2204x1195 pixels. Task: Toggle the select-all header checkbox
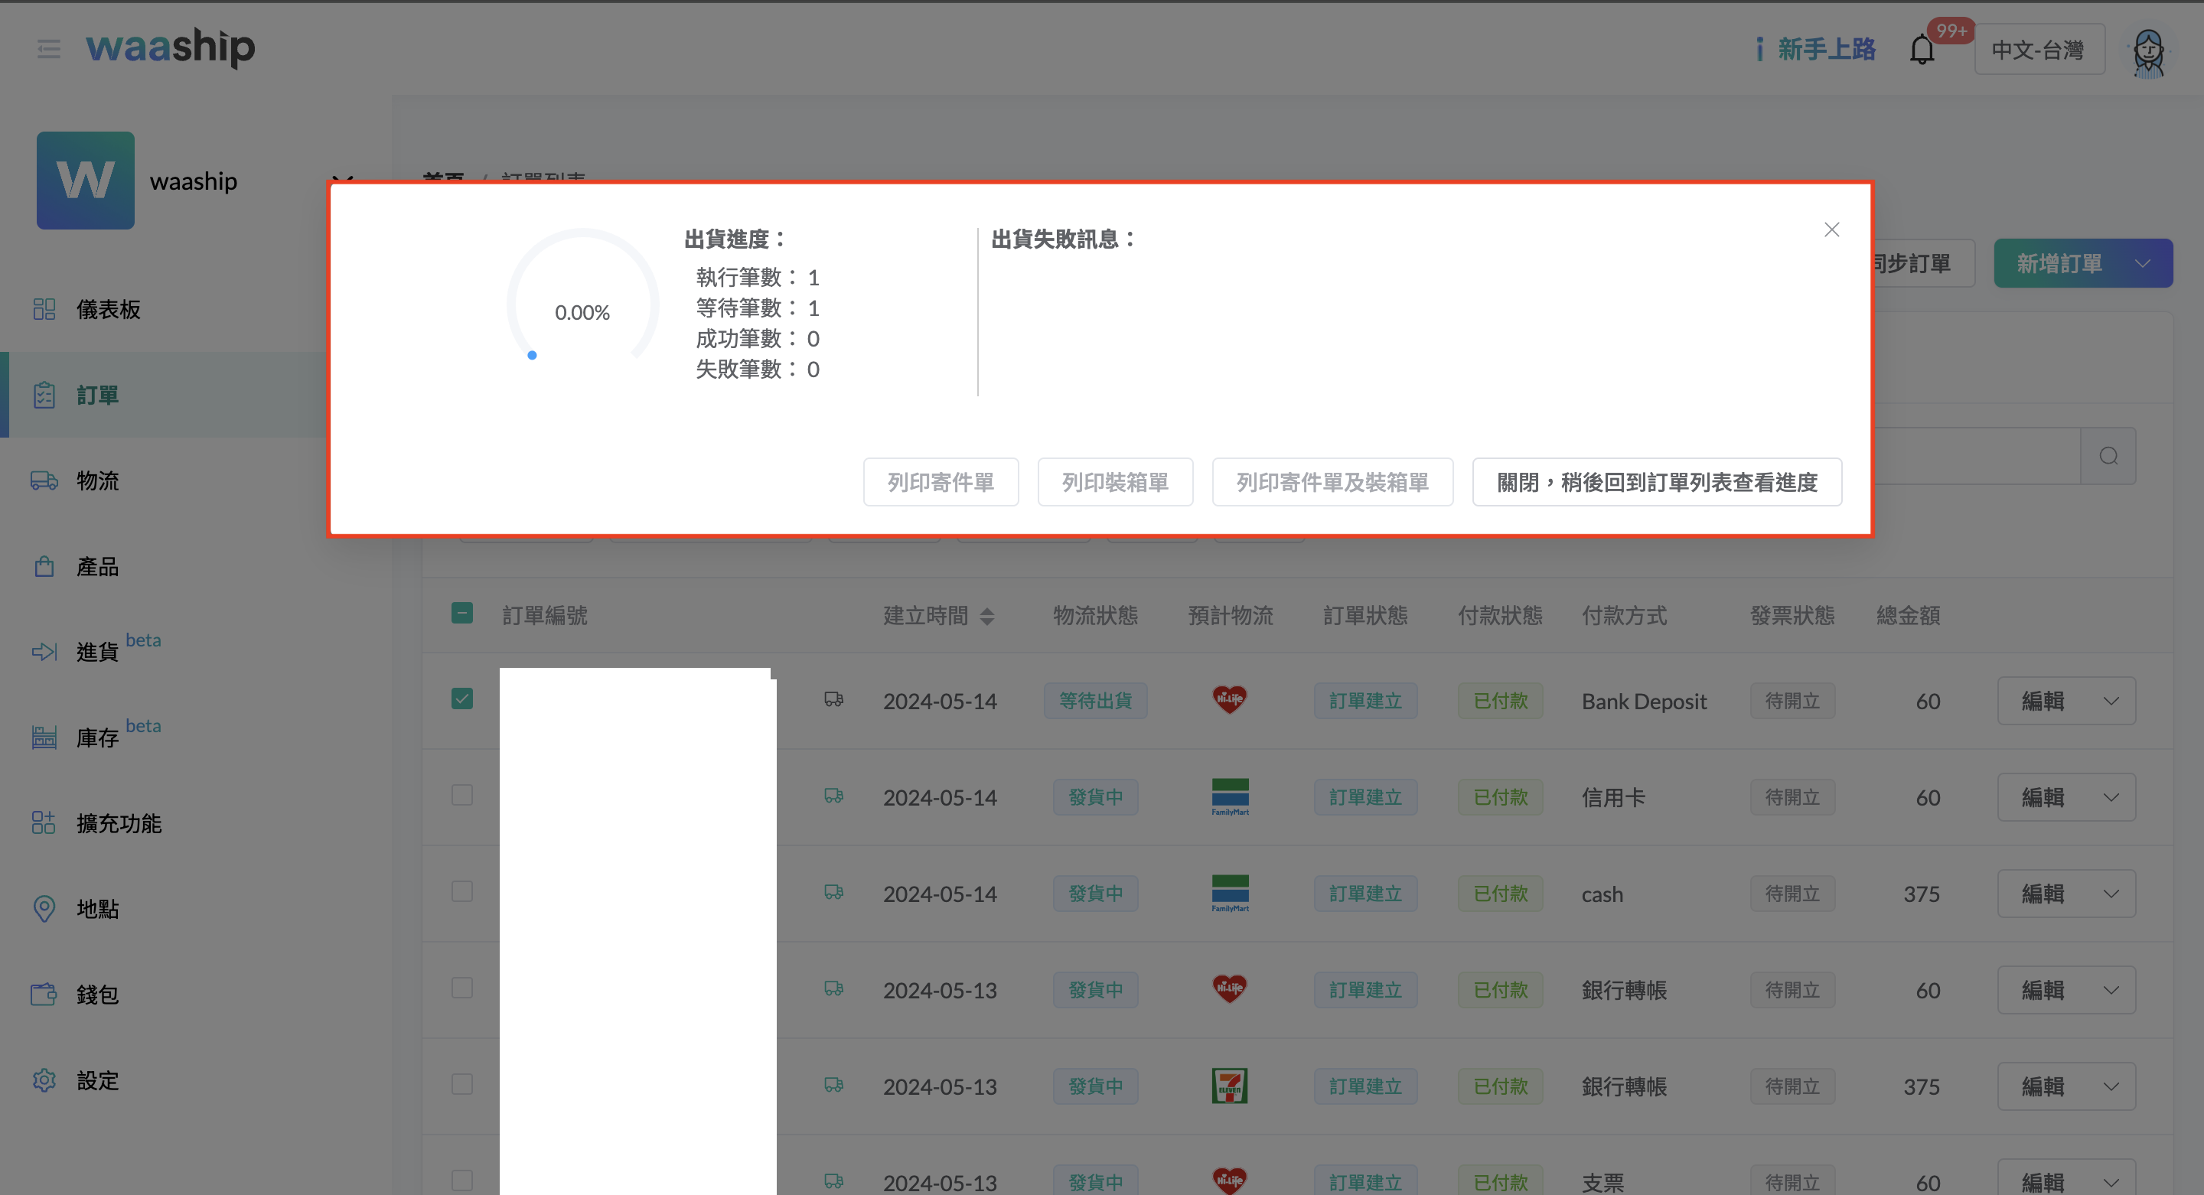(x=462, y=614)
